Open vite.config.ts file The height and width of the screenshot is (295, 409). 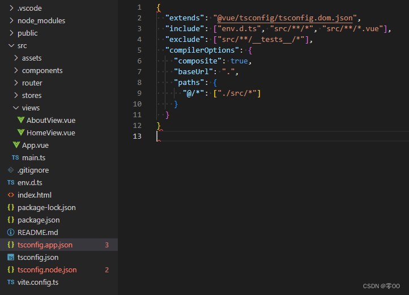[x=38, y=283]
